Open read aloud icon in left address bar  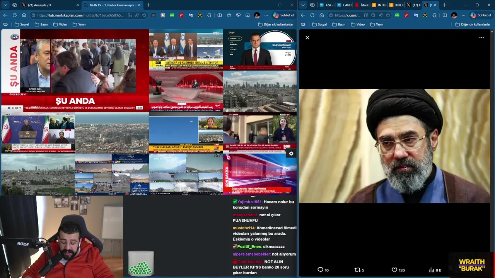point(137,15)
